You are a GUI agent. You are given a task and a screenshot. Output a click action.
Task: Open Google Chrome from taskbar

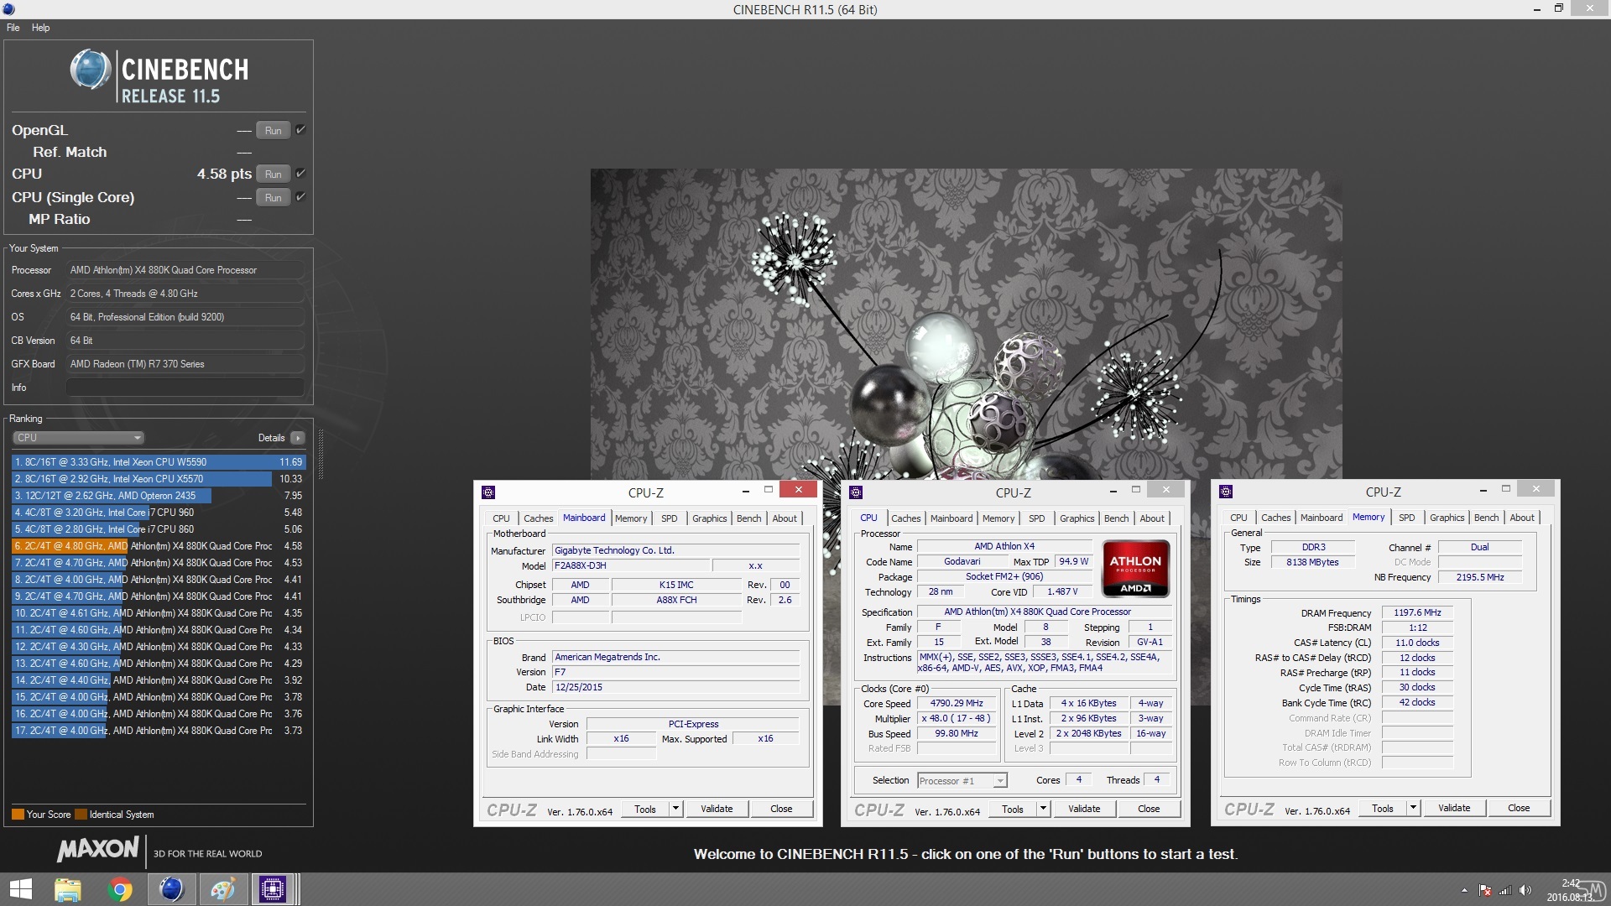[x=119, y=889]
